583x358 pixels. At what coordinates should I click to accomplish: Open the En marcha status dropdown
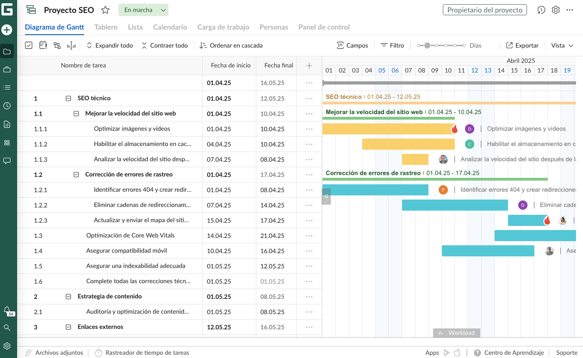pos(143,10)
